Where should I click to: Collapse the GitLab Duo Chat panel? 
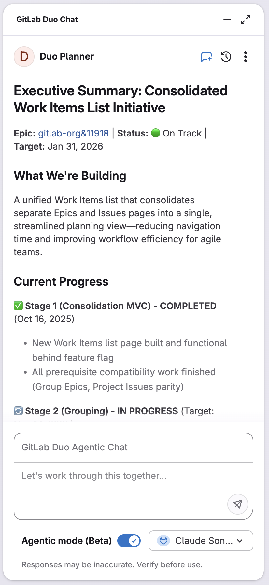coord(227,20)
